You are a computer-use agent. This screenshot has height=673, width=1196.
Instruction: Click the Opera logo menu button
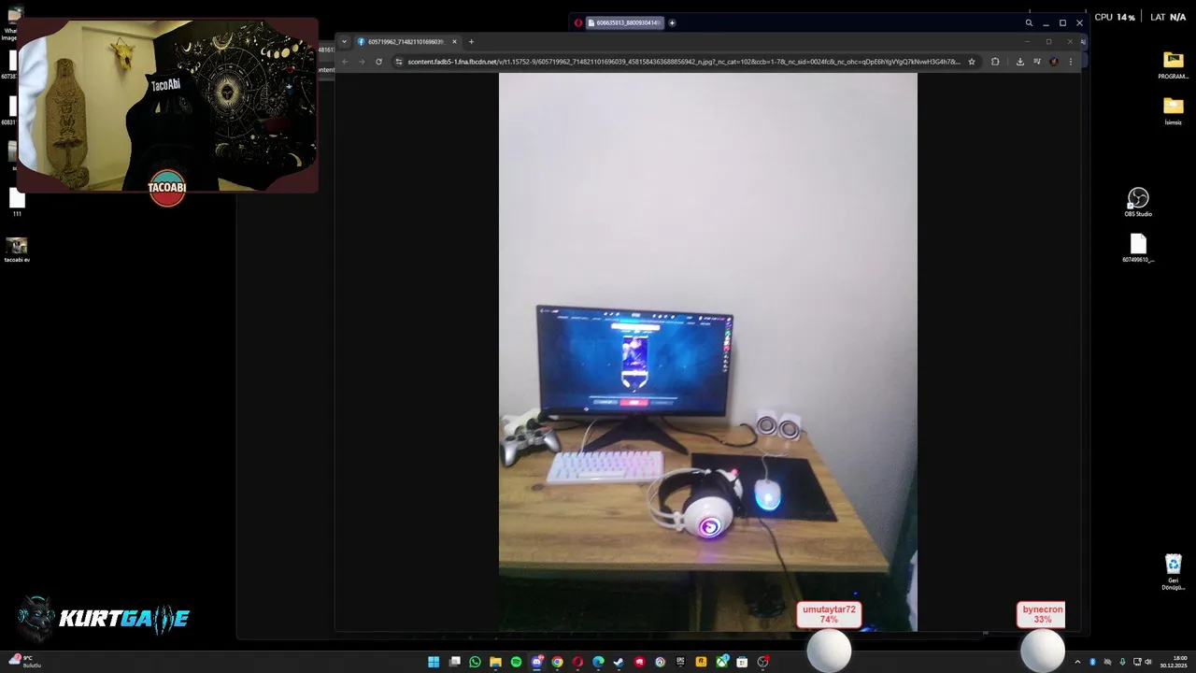[578, 22]
